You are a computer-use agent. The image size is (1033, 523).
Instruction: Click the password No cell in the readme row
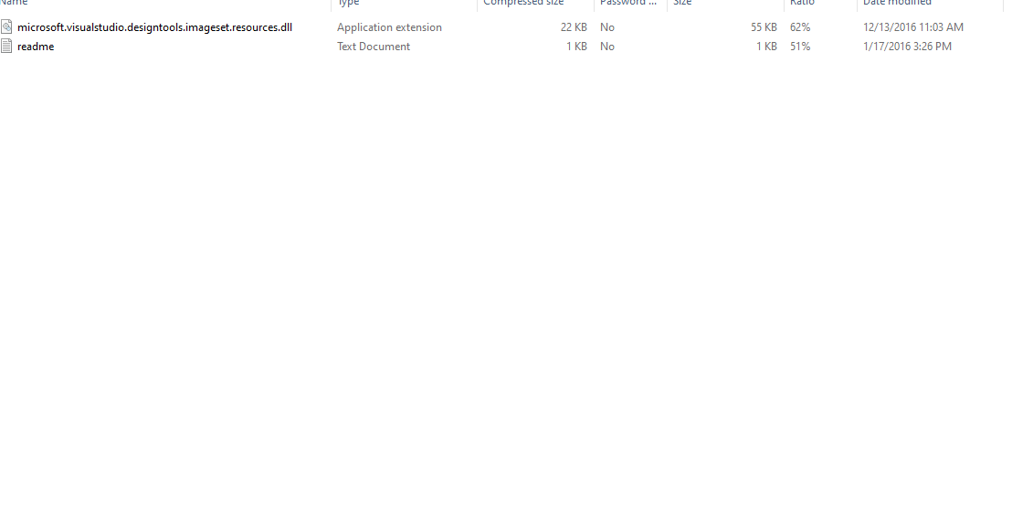click(x=607, y=47)
